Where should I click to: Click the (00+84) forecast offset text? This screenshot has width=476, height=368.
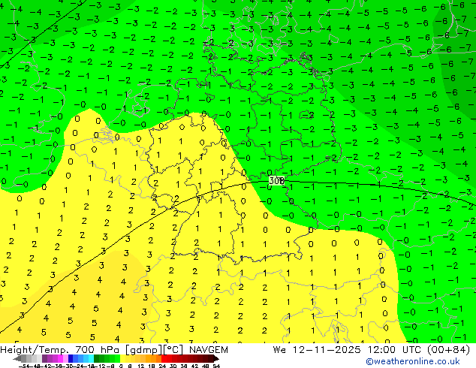point(449,350)
